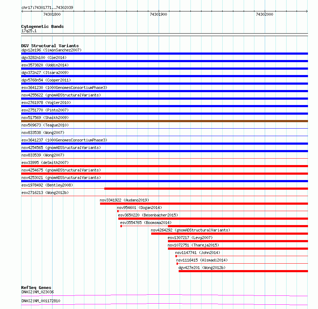Viewport: 318px width, 309px height.
Task: Open esv1307217 (Levy2007) label
Action: click(x=190, y=238)
